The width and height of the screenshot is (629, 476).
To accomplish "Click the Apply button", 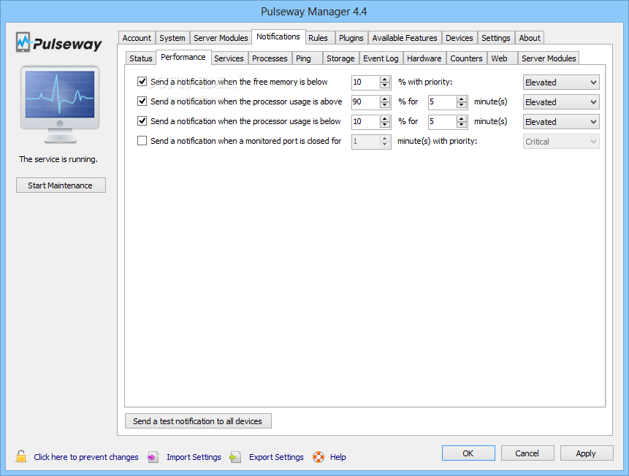I will point(586,453).
